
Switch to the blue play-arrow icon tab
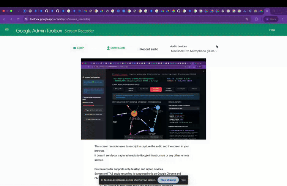[x=80, y=11]
